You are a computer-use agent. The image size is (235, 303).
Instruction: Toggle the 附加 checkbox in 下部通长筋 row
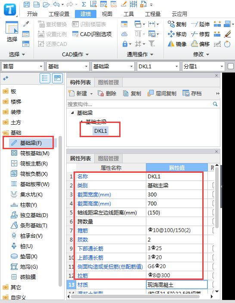[213, 248]
